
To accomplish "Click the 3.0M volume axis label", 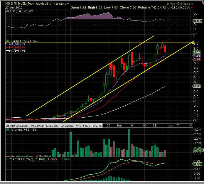I will click(x=198, y=129).
